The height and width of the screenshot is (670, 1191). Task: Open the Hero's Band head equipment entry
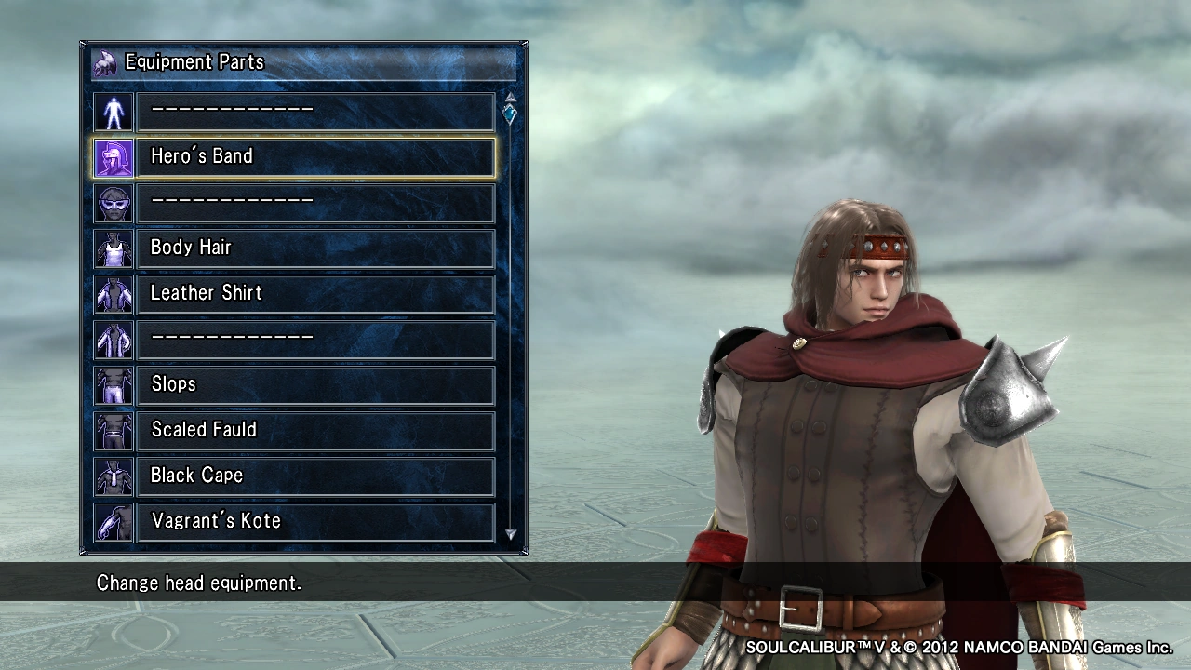[315, 157]
